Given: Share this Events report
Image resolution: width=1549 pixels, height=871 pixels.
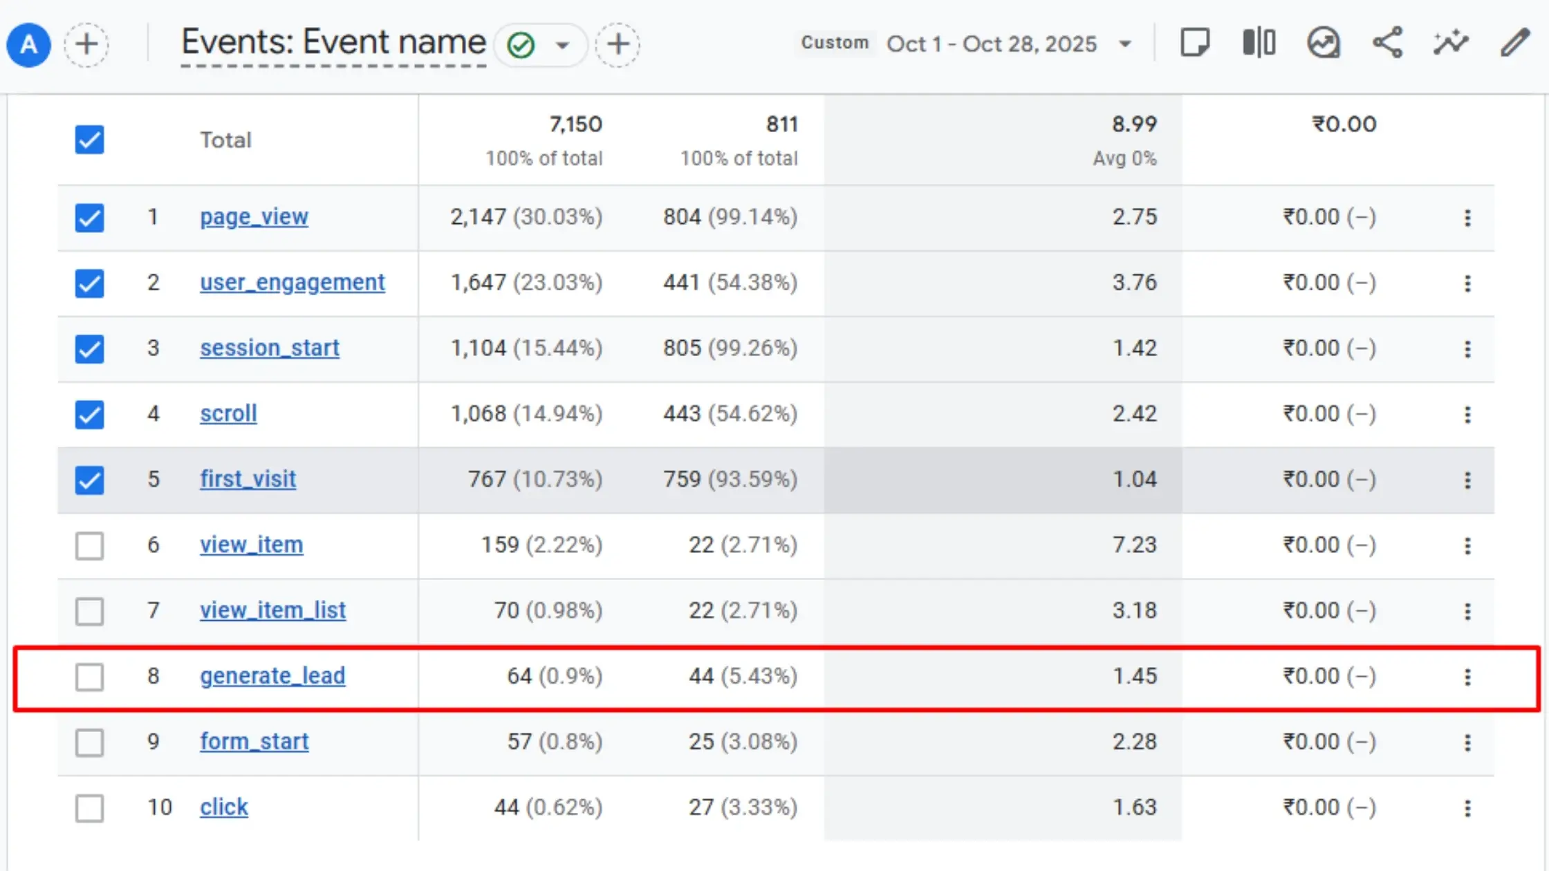Looking at the screenshot, I should (1387, 43).
